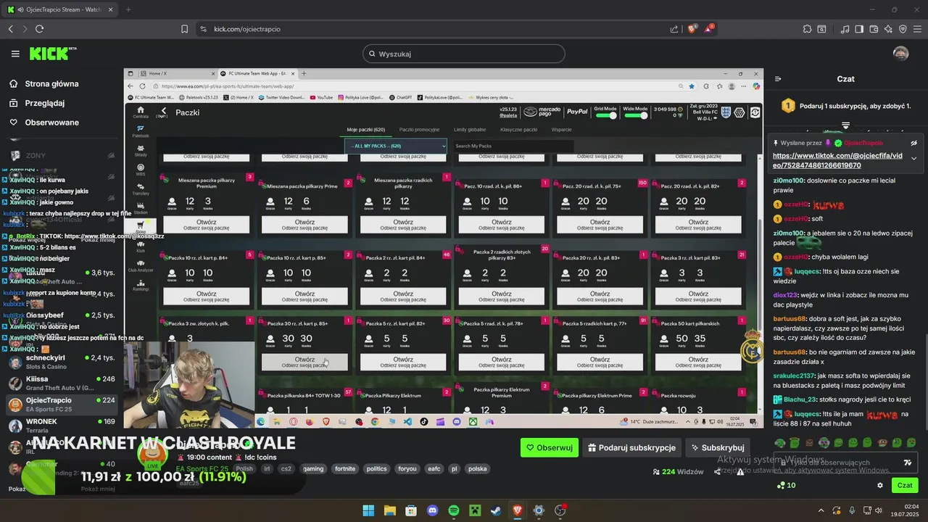Viewport: 928px width, 522px height.
Task: Open Discord from the taskbar
Action: pos(433,510)
